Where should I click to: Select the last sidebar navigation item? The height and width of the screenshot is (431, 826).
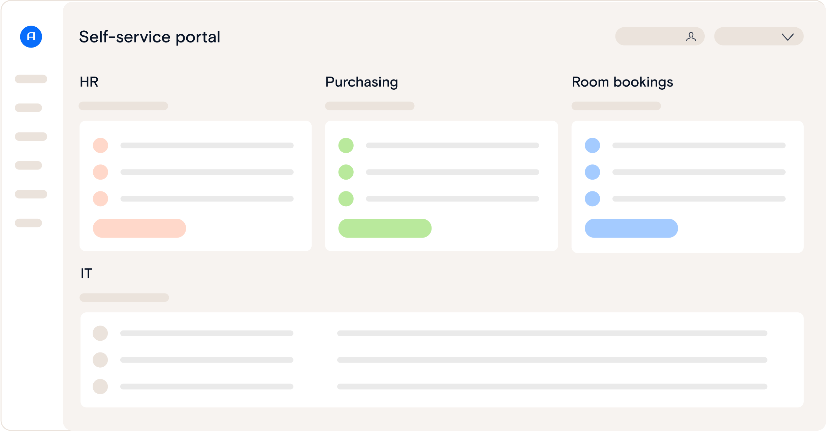coord(28,223)
